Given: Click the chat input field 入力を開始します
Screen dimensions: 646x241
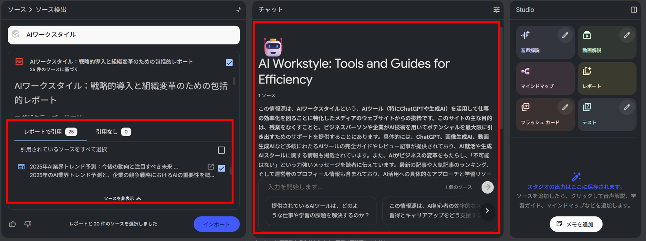Looking at the screenshot, I should [x=352, y=187].
